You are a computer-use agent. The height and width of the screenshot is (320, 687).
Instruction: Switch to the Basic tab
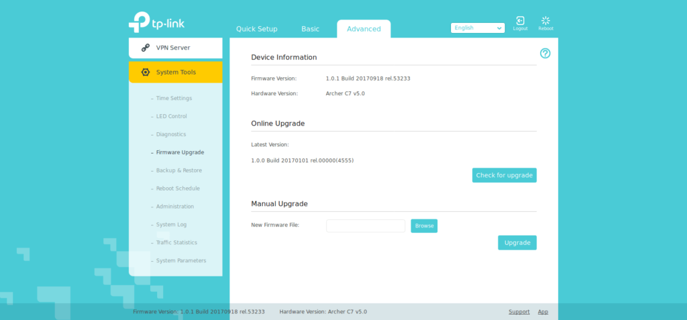[x=310, y=29]
